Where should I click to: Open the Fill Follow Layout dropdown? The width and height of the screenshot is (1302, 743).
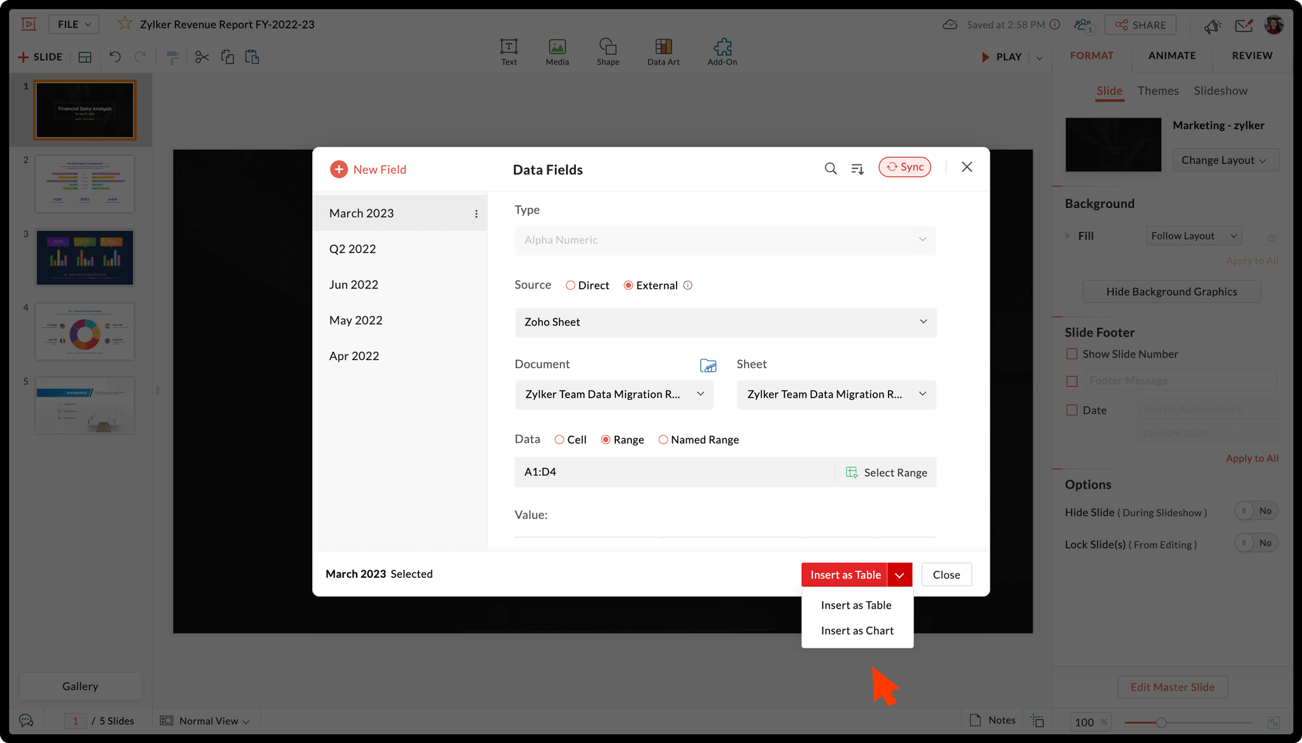[x=1193, y=236]
